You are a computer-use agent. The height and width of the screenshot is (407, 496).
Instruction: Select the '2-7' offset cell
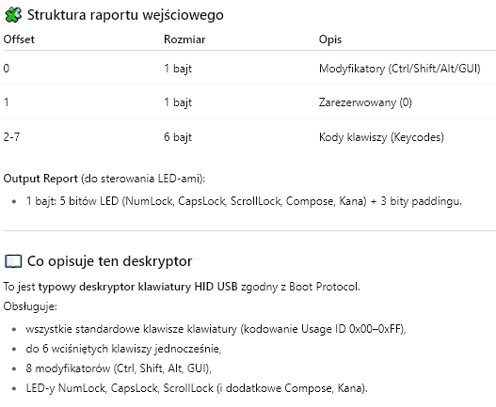pos(11,137)
